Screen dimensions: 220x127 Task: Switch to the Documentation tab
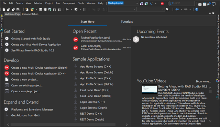click(x=30, y=14)
